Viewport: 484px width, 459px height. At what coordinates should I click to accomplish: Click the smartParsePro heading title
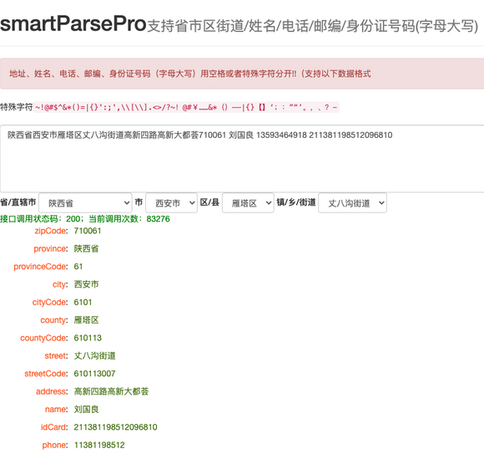coord(73,23)
